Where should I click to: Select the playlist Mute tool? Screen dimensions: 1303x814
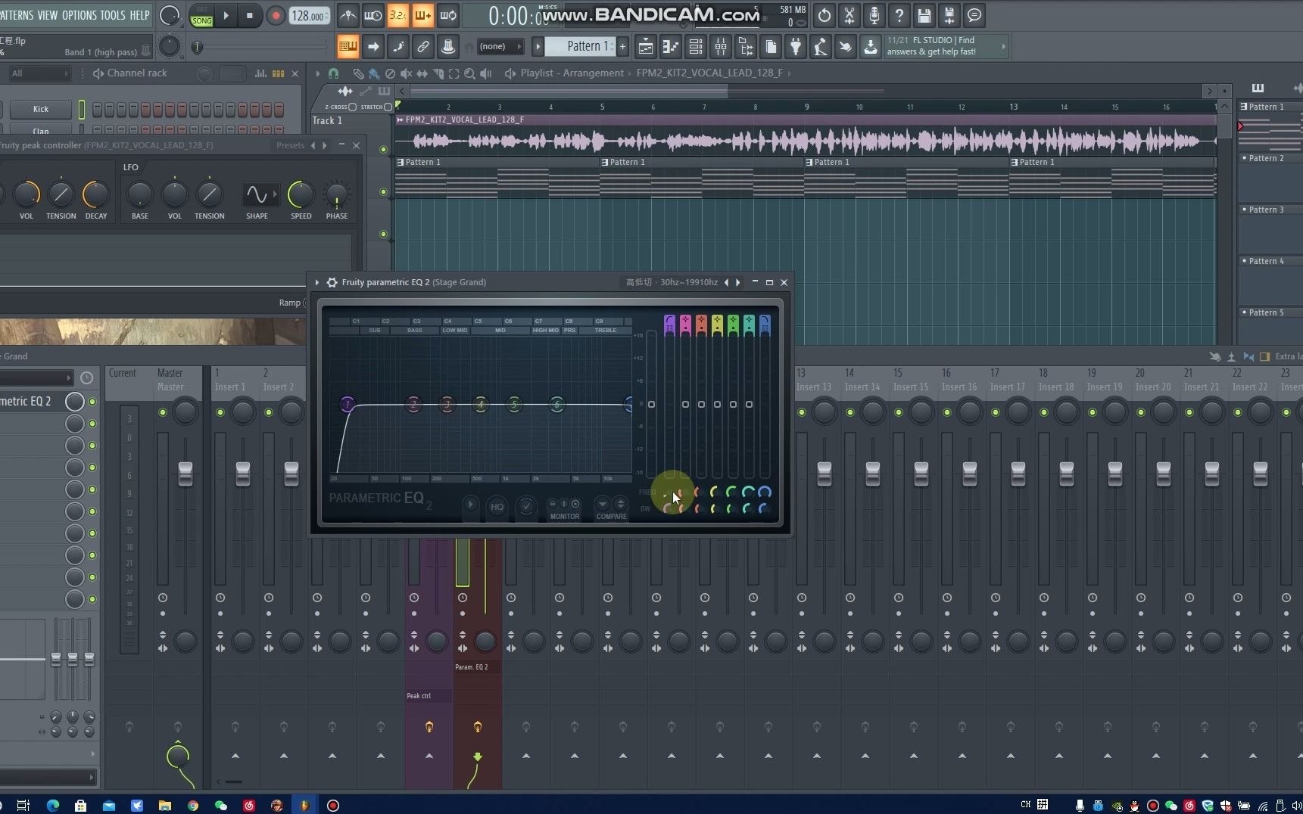click(x=406, y=73)
